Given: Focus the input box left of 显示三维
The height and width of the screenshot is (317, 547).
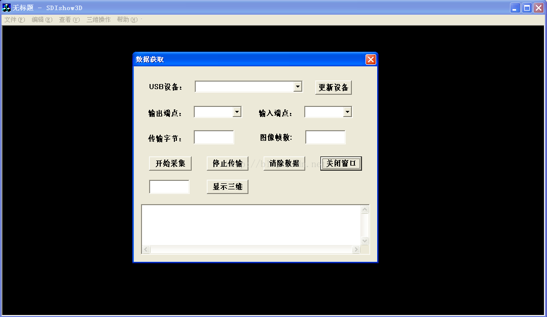Looking at the screenshot, I should click(x=169, y=187).
